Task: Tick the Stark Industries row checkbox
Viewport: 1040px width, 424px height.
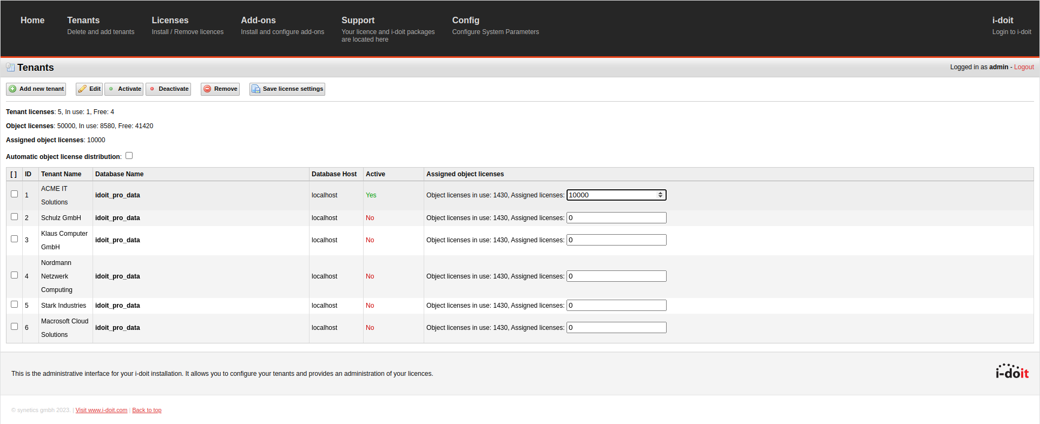Action: (15, 304)
